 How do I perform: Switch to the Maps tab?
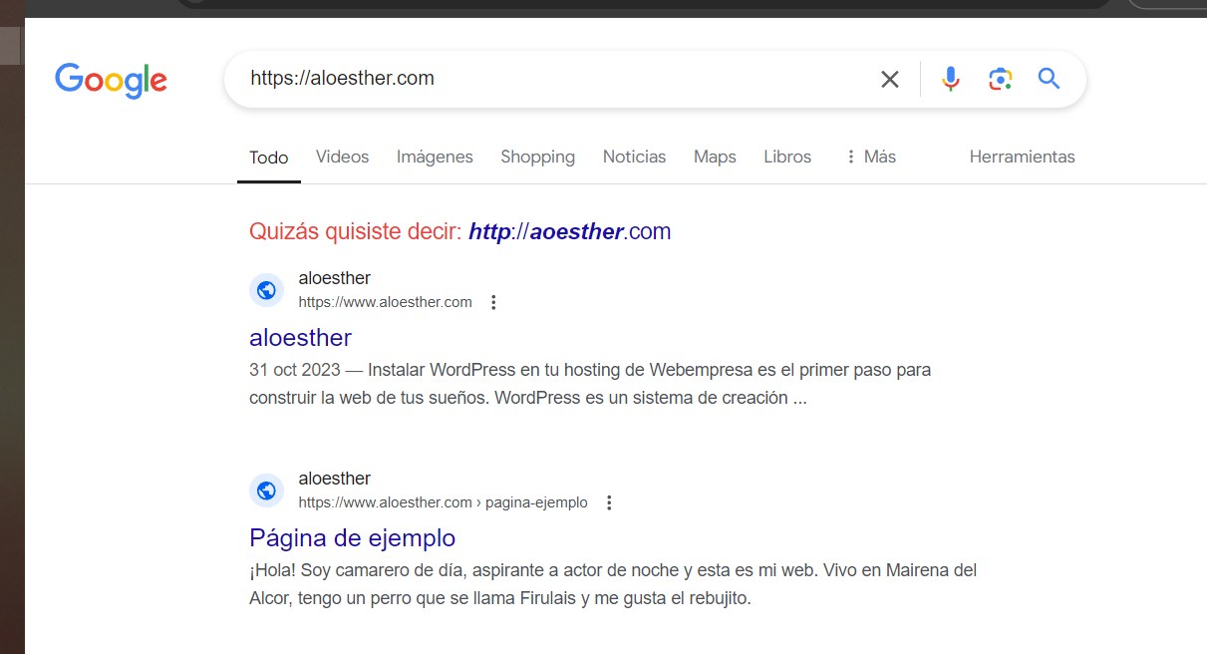pyautogui.click(x=715, y=157)
